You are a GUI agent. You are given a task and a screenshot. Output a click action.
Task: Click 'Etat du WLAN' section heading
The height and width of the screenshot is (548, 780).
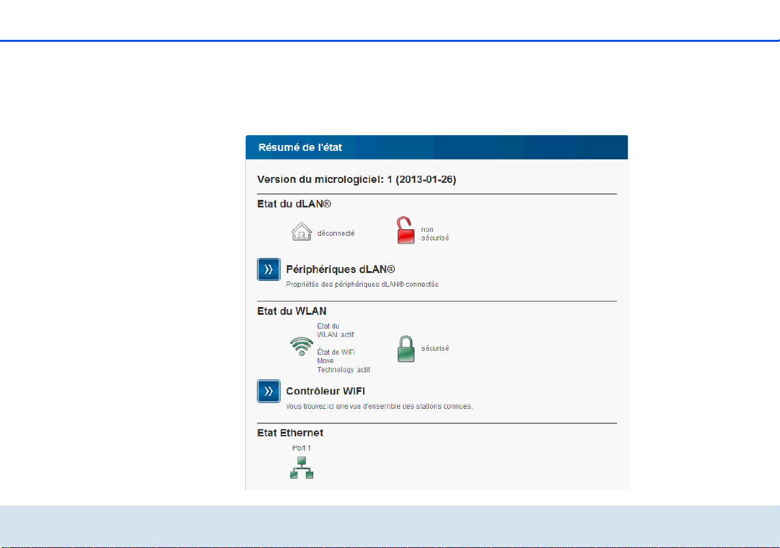292,311
